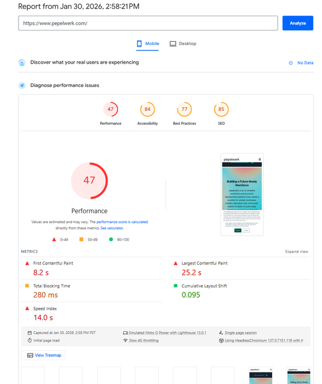
Task: Click the Largest Contentful Paint red triangle
Action: (176, 263)
